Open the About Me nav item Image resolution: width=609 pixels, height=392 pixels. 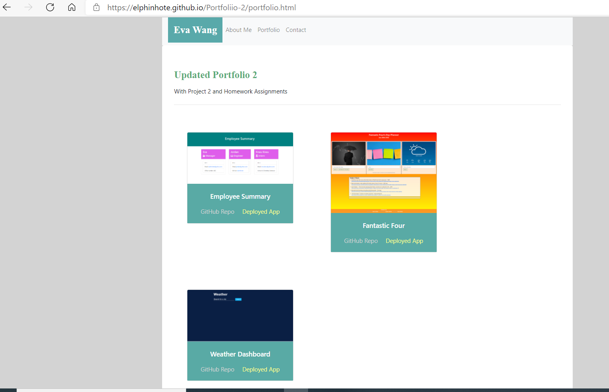[239, 30]
